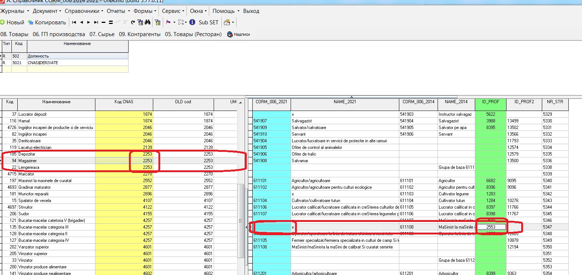Click the double-line toolbar icon
This screenshot has height=275, width=582.
click(x=111, y=22)
